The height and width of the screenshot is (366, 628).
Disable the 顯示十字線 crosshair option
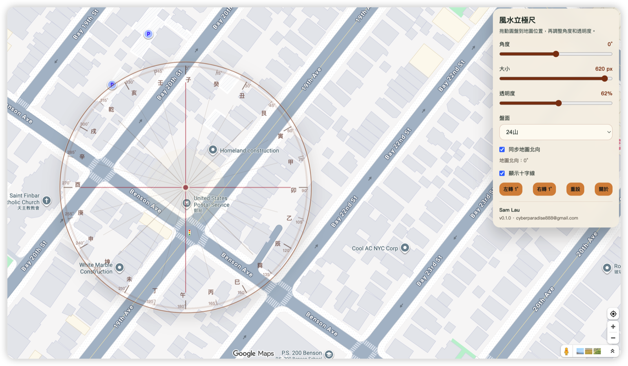pyautogui.click(x=502, y=173)
